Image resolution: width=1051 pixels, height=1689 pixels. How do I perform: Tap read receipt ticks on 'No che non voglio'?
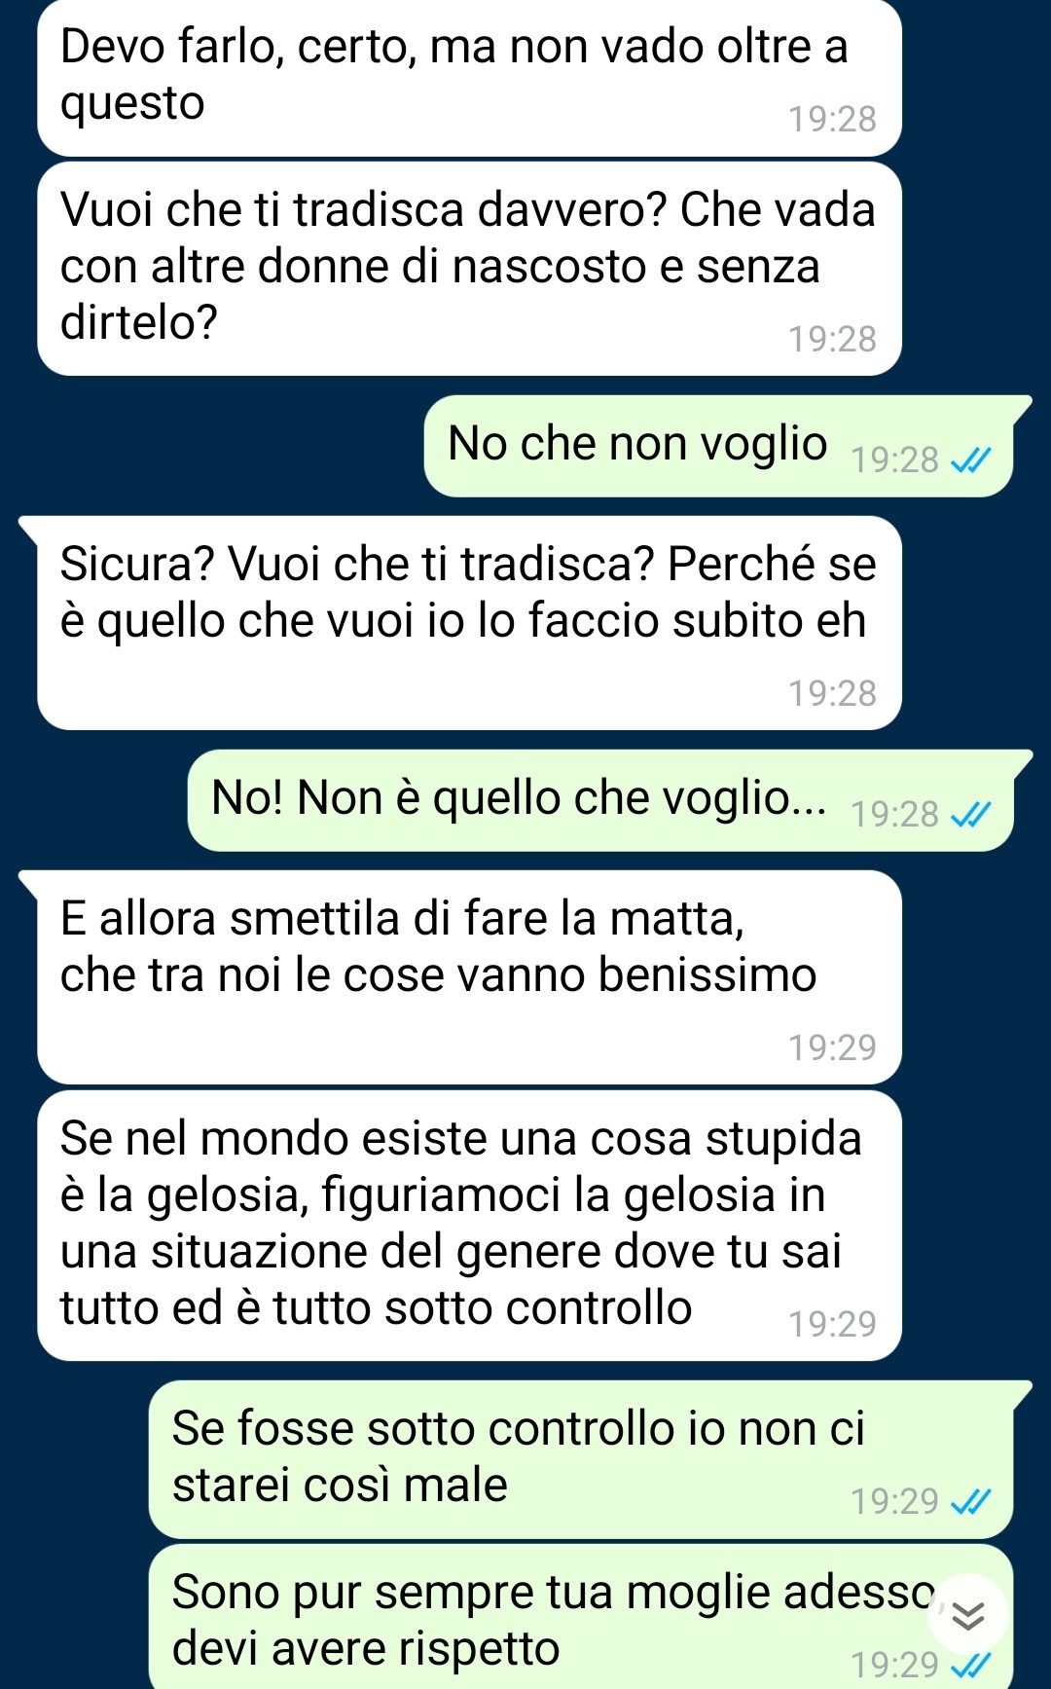coord(970,459)
